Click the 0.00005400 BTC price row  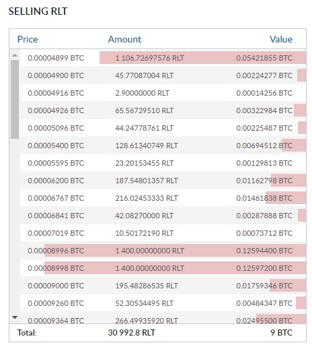pos(163,146)
